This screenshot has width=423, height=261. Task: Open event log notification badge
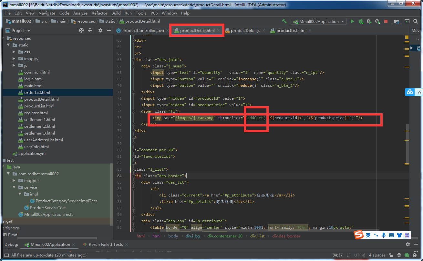[x=407, y=255]
